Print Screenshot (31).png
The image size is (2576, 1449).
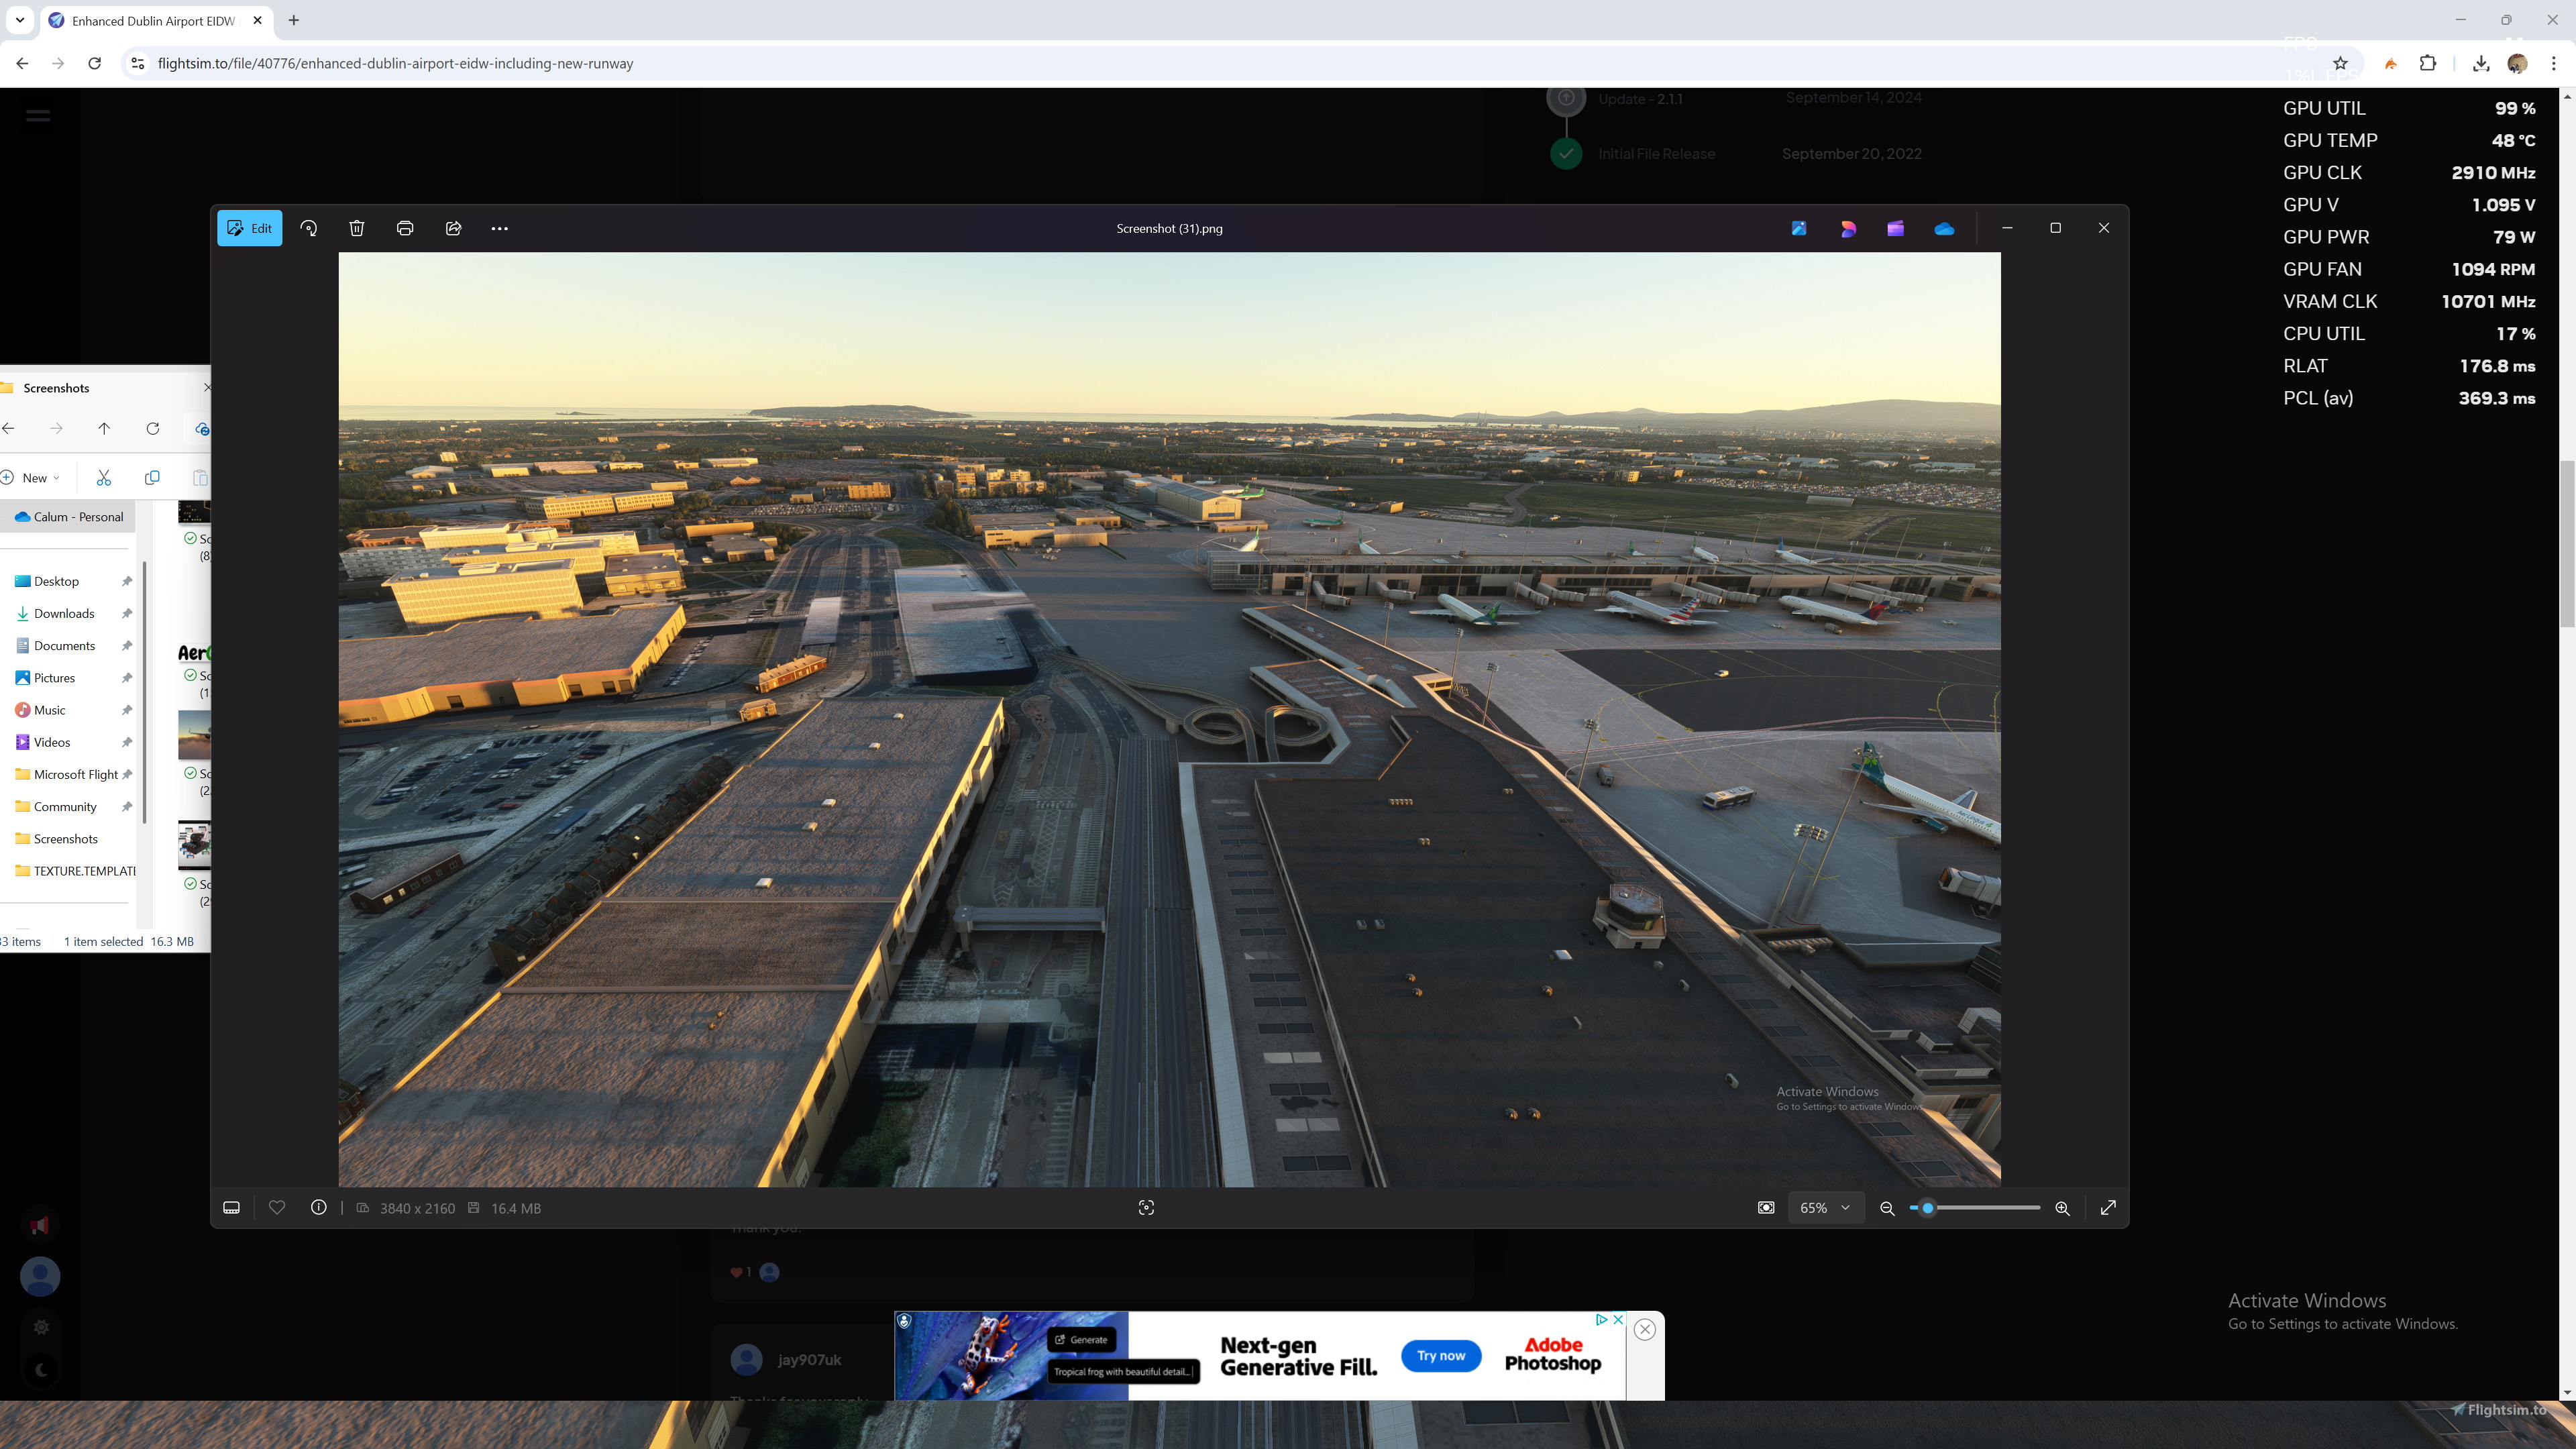tap(404, 228)
